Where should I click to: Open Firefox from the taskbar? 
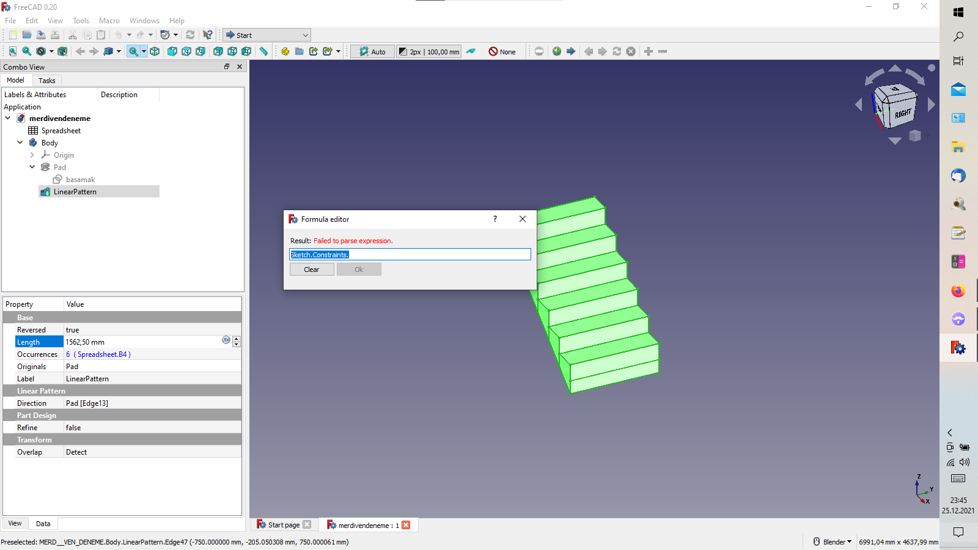coord(958,291)
